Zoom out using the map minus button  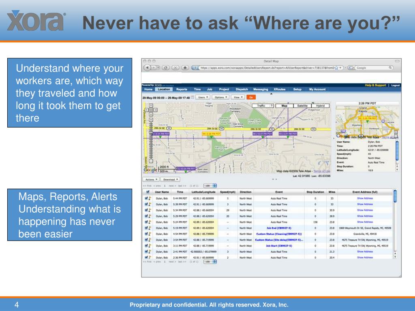point(151,161)
